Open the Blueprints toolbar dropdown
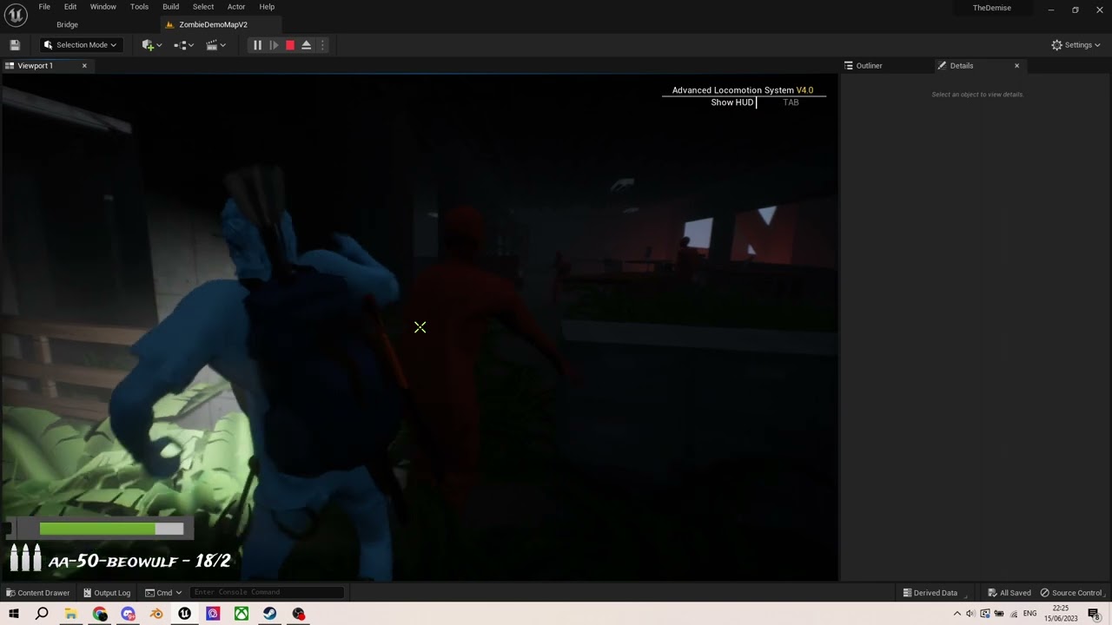This screenshot has height=625, width=1112. tap(183, 45)
